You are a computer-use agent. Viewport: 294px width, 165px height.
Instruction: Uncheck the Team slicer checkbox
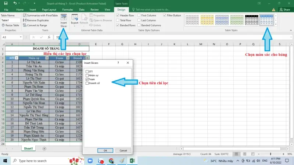[87, 79]
